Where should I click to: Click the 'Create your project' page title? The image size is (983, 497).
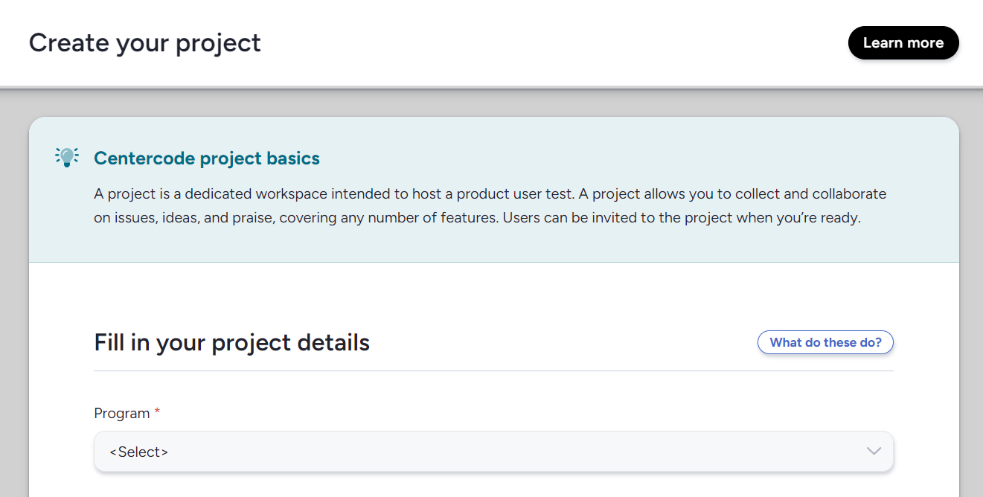click(x=144, y=43)
